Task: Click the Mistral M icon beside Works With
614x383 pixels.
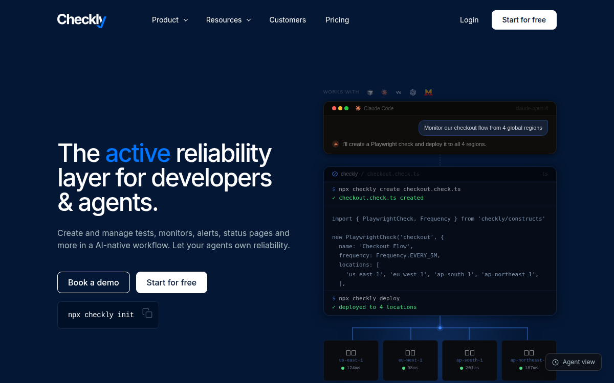Action: 429,92
